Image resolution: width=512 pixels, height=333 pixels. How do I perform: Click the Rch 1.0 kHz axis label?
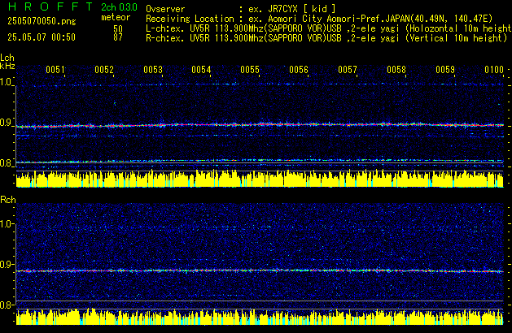click(x=6, y=224)
